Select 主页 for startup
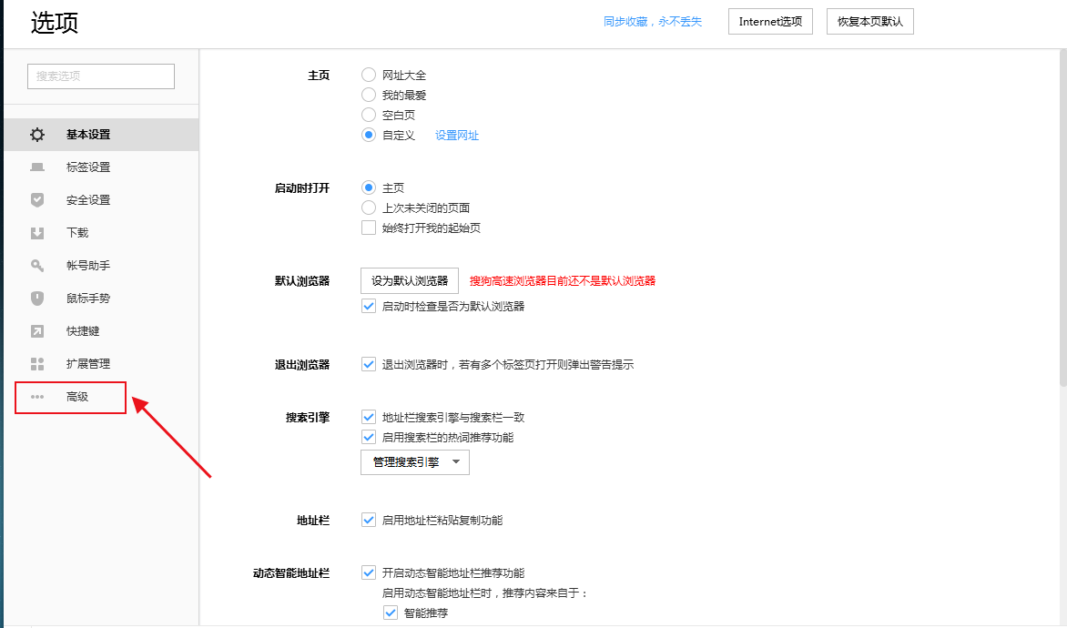Screen dimensions: 1067x628 tap(368, 187)
